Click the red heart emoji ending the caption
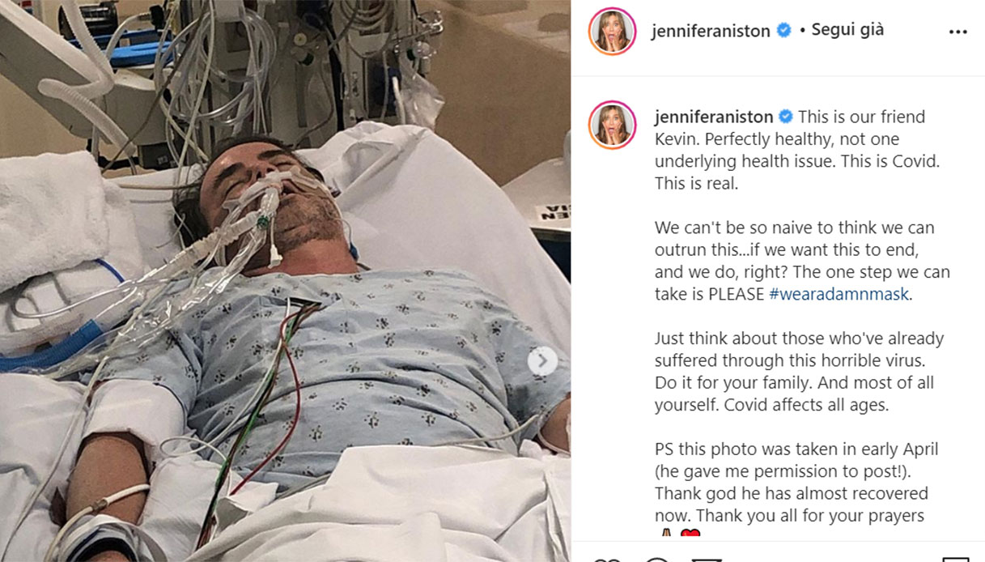Image resolution: width=985 pixels, height=562 pixels. [690, 534]
